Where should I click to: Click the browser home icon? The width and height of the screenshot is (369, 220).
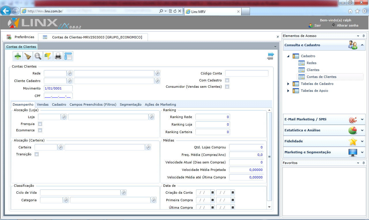pos(350,11)
